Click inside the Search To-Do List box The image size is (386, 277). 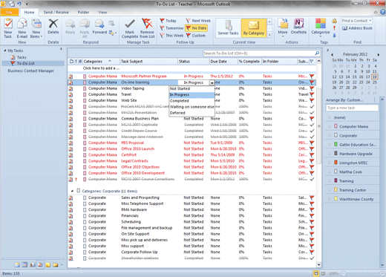click(x=259, y=53)
